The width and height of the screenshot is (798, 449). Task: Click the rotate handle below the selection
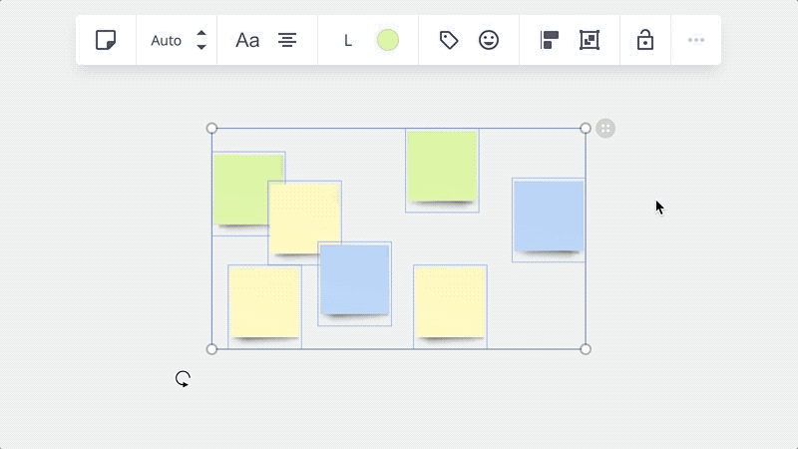[x=183, y=378]
